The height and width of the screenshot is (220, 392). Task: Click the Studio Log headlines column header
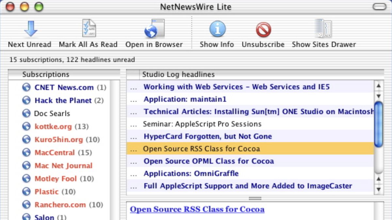[262, 74]
